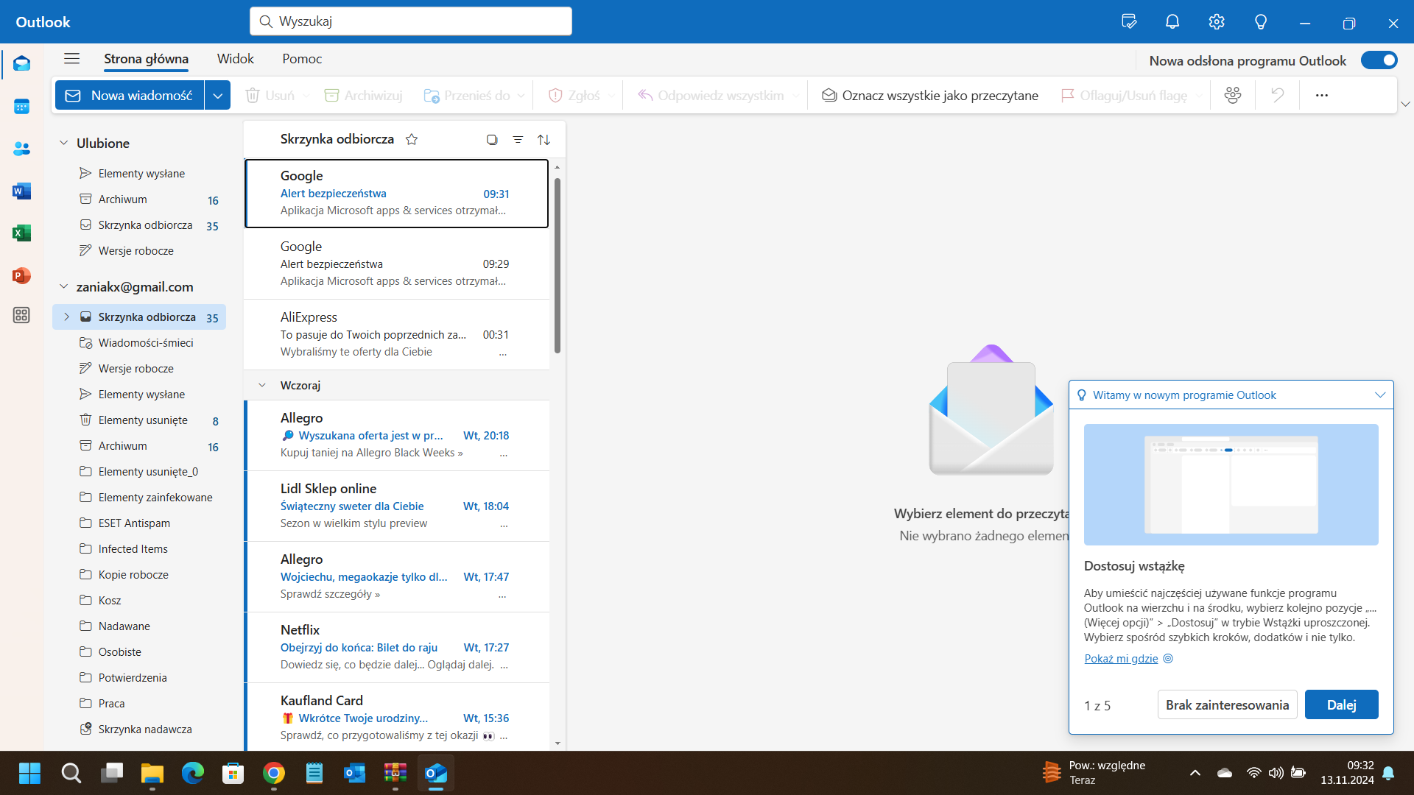1414x795 pixels.
Task: Click the select-messages icon in list header
Action: 492,140
